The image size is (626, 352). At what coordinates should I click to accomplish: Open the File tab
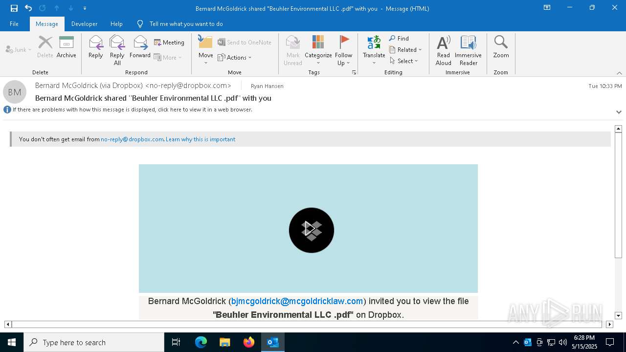[14, 24]
